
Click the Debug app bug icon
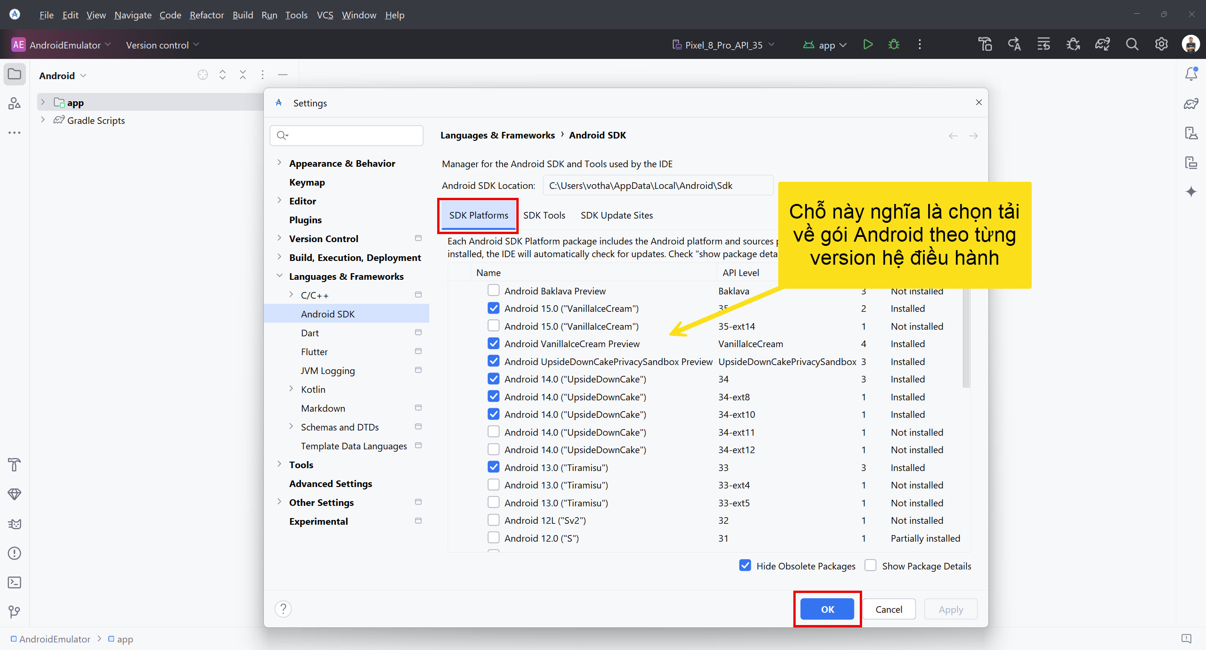tap(894, 45)
